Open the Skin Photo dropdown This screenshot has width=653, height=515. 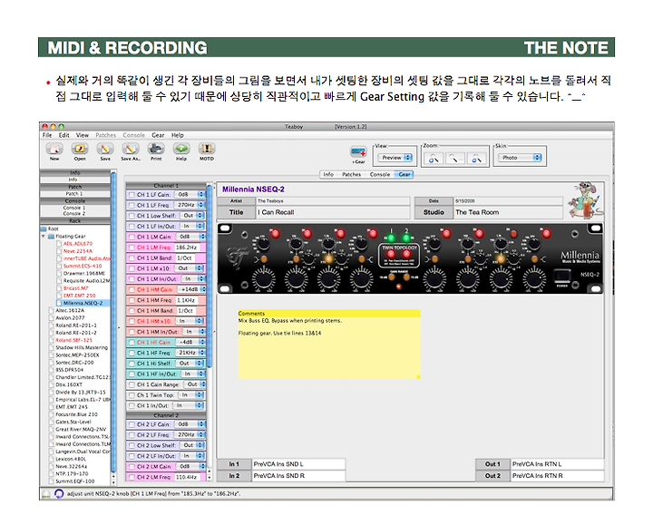(521, 158)
